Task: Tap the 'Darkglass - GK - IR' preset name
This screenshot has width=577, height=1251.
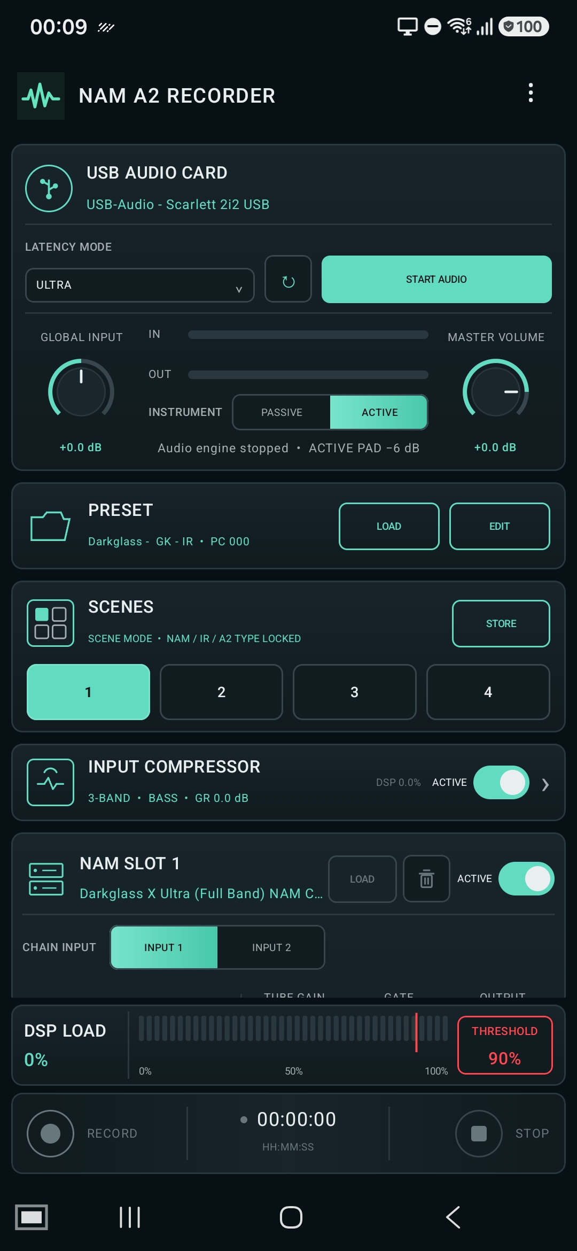Action: point(141,542)
